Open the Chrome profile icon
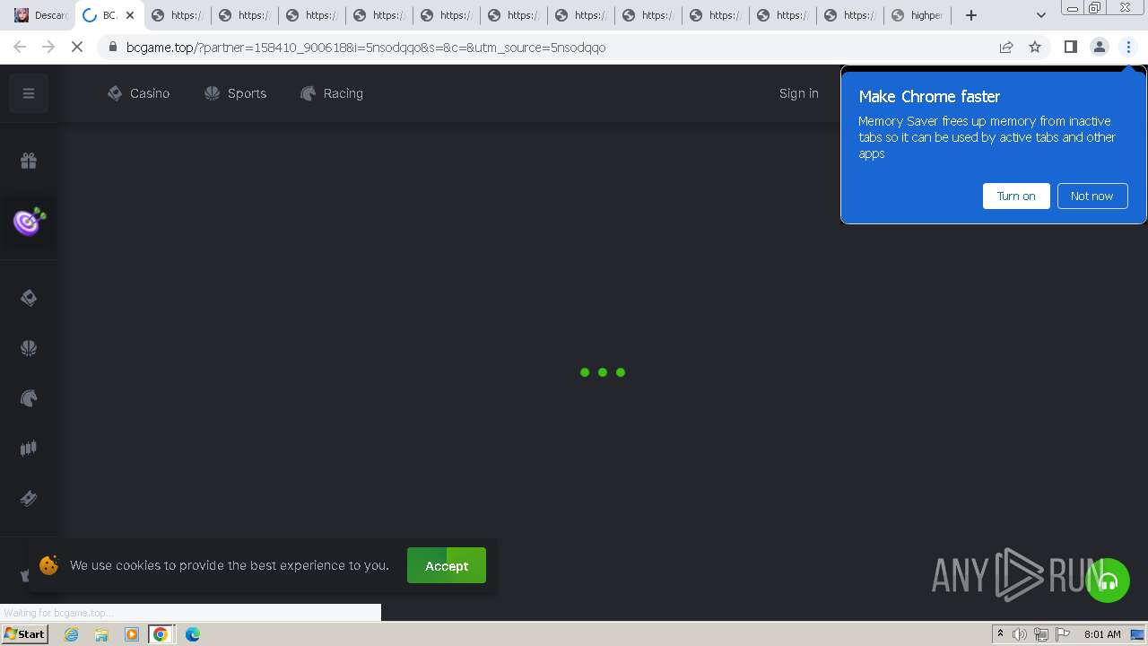Image resolution: width=1148 pixels, height=646 pixels. tap(1099, 47)
